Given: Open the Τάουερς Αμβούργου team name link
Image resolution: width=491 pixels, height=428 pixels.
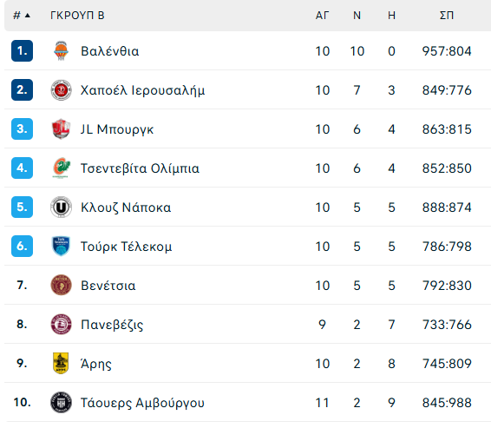Looking at the screenshot, I should (142, 403).
